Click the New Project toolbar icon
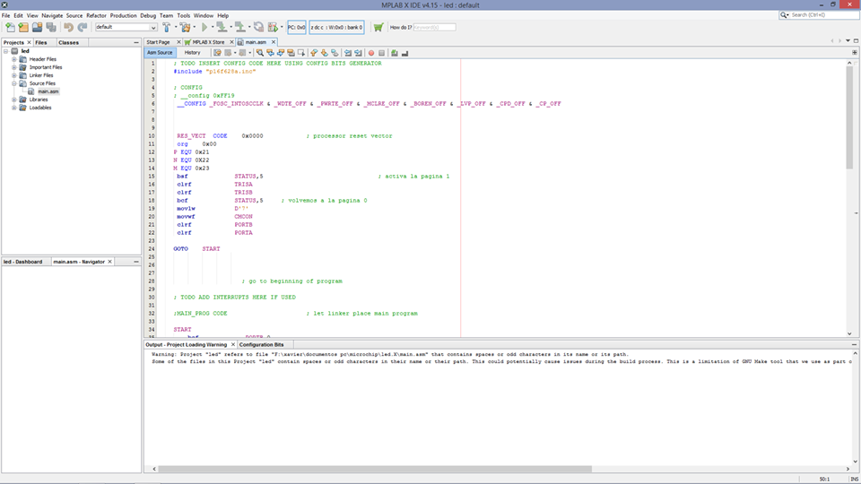This screenshot has width=861, height=484. (23, 27)
